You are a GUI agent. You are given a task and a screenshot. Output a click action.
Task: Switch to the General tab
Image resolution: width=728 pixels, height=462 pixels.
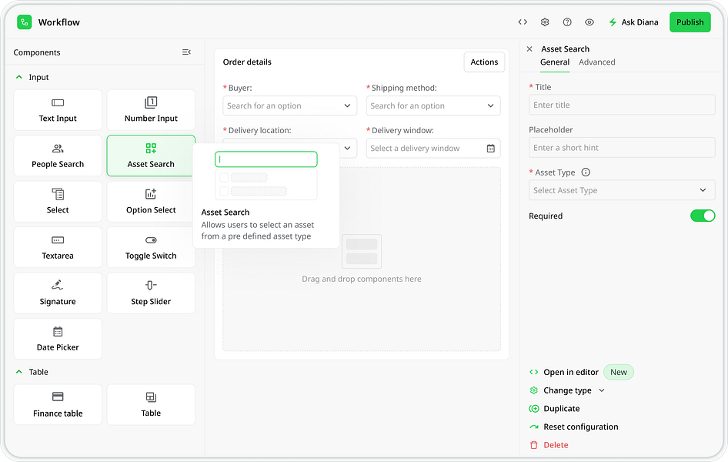[x=554, y=62]
